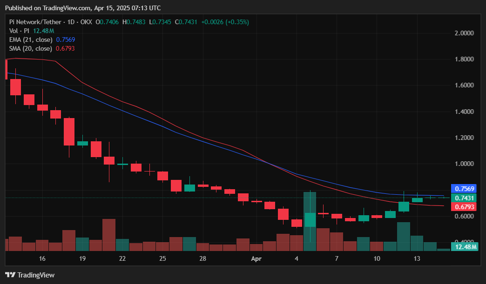Click the +0.0026 (+0.35%) change value
This screenshot has width=486, height=284.
point(225,22)
